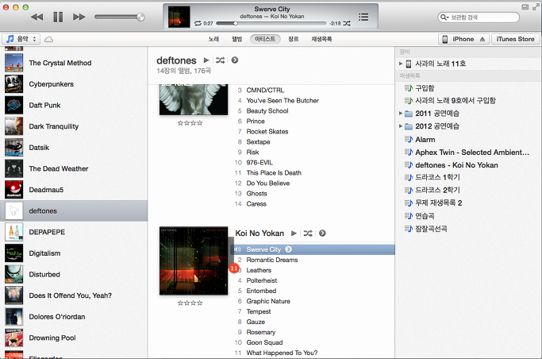
Task: Select the track Polterheist
Action: pos(261,280)
